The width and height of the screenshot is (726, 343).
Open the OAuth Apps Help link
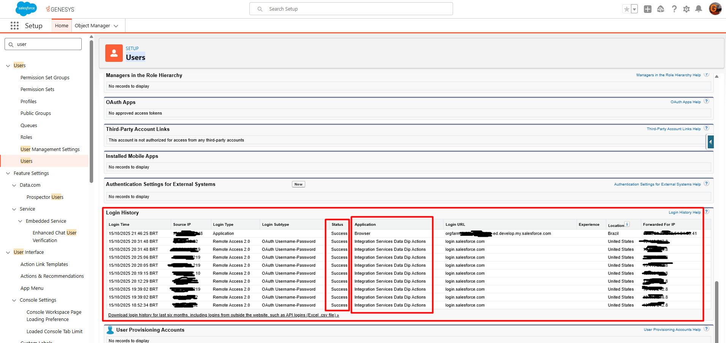685,102
